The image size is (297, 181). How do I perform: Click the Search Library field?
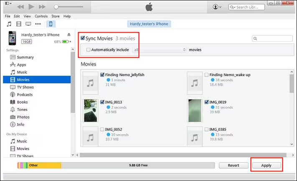[x=246, y=7]
